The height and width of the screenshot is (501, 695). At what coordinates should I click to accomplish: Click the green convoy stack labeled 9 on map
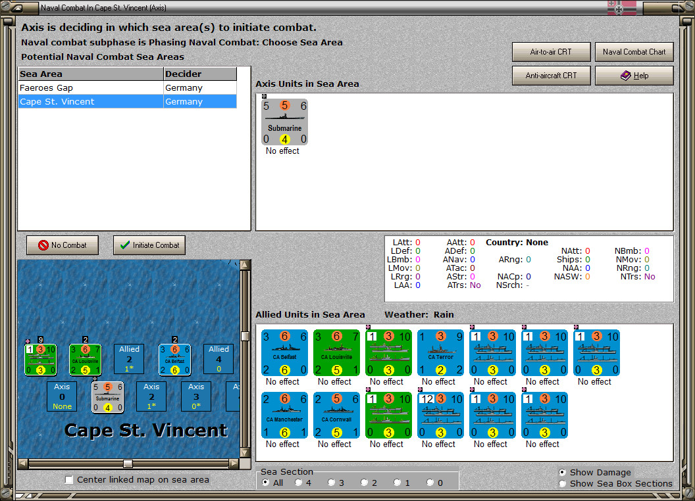[41, 360]
